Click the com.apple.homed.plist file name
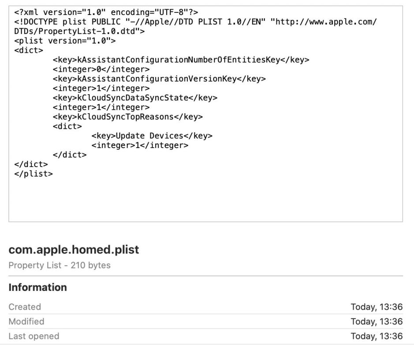Viewport: 414px width, 349px height. click(74, 250)
